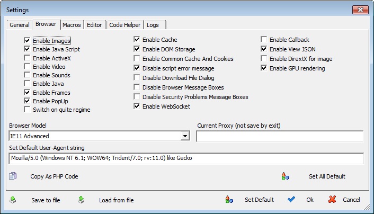Image resolution: width=374 pixels, height=214 pixels.
Task: Go to the Editor tab
Action: coord(94,25)
